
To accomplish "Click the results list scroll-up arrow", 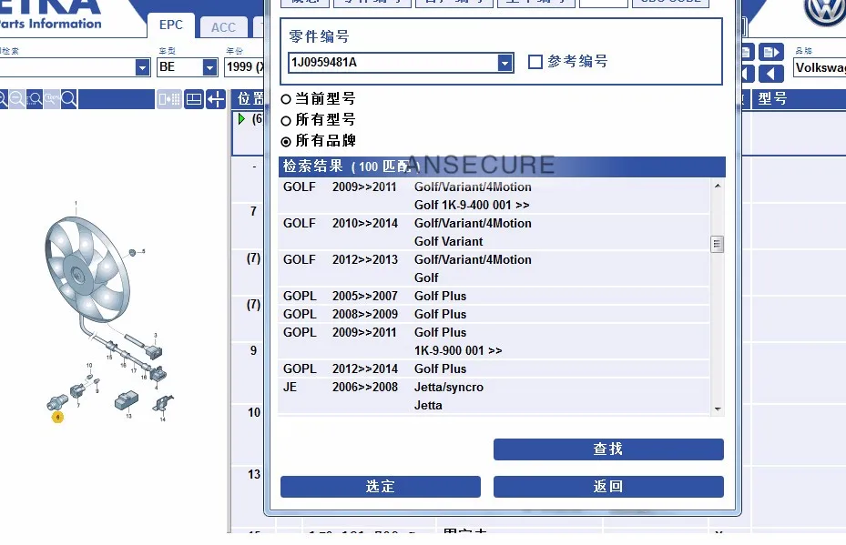I will pos(717,186).
